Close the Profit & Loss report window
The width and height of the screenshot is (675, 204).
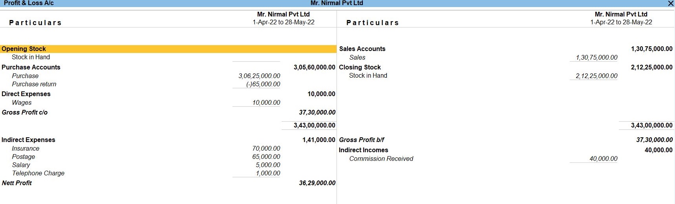670,4
